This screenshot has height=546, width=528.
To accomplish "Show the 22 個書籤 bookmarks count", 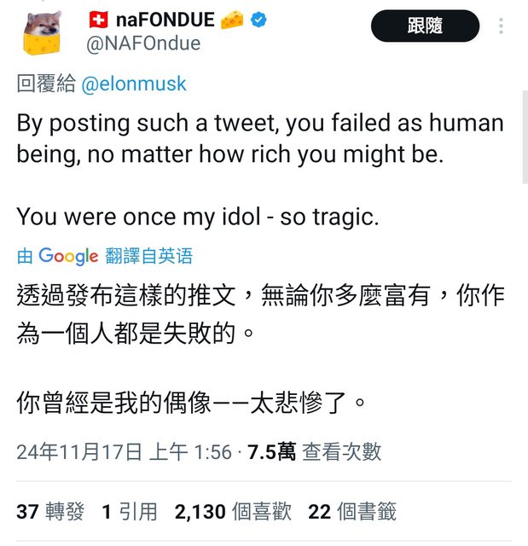I will [352, 512].
